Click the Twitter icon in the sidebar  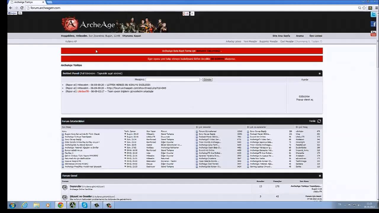coord(373,14)
